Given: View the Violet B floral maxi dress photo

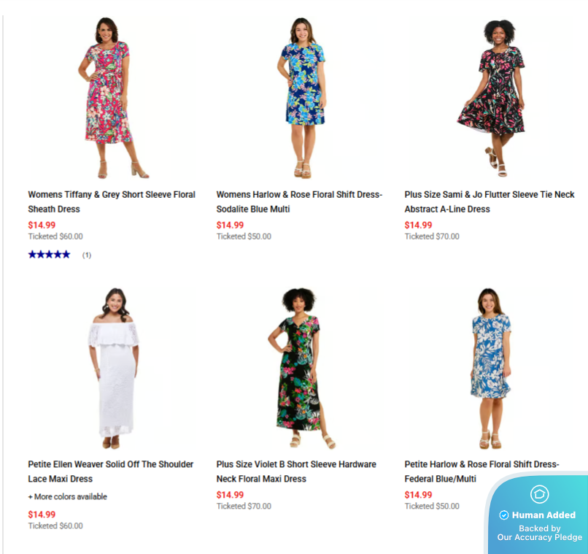Looking at the screenshot, I should click(302, 368).
